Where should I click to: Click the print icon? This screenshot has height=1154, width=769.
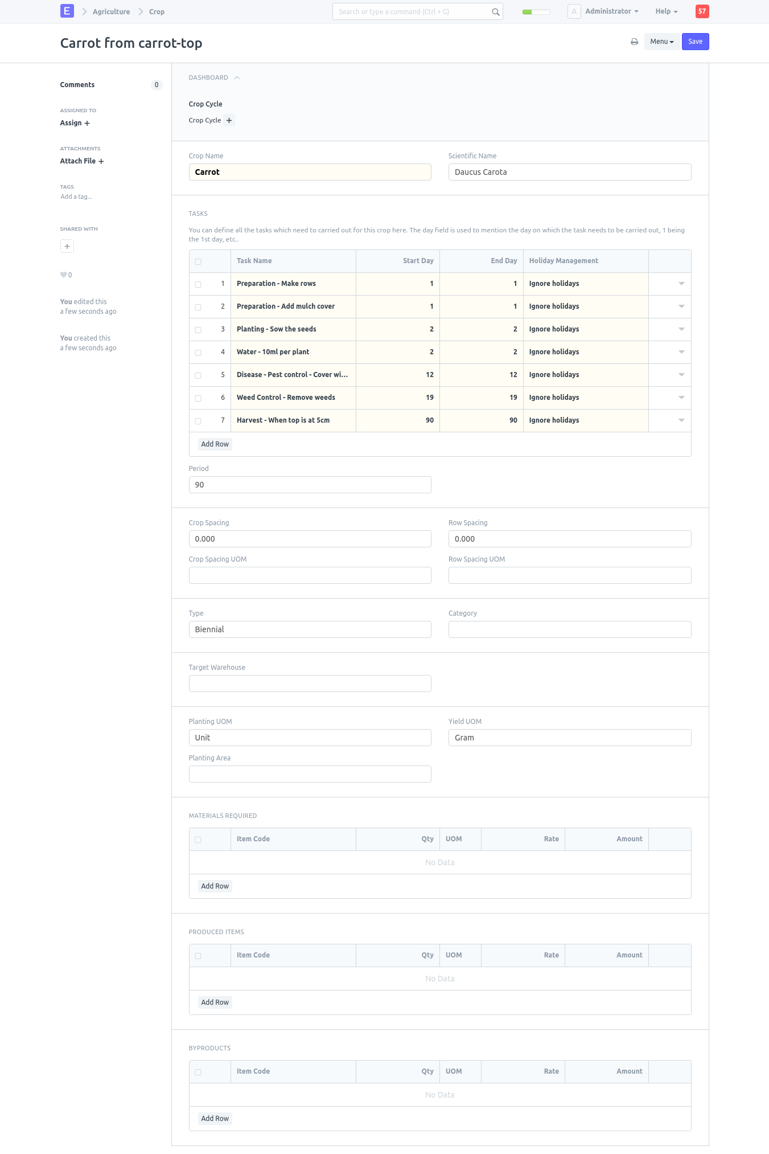[634, 42]
